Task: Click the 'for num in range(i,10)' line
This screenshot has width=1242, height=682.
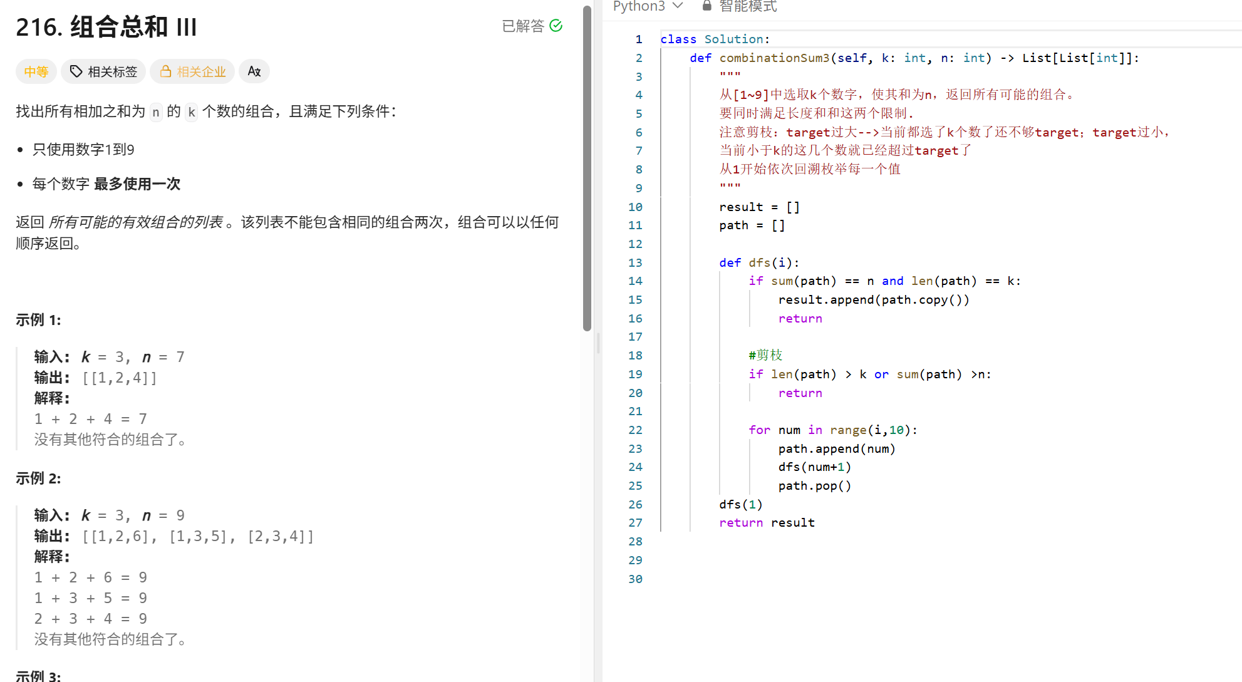Action: [x=832, y=430]
